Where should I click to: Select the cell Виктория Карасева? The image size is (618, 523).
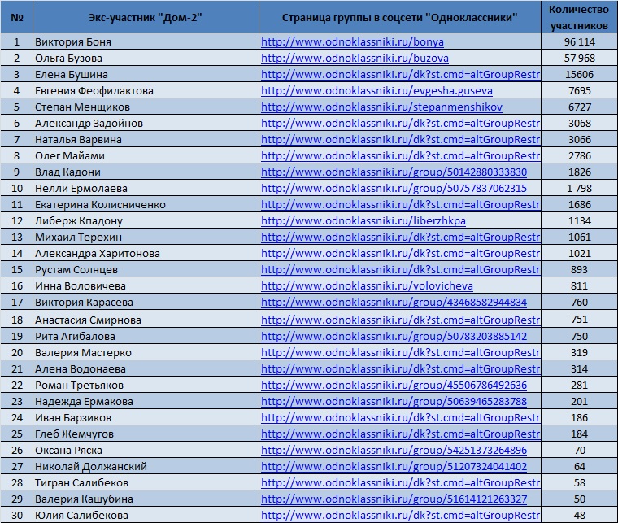click(146, 302)
